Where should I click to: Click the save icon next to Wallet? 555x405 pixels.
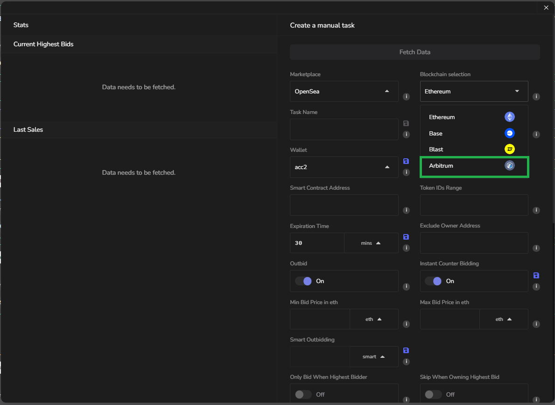click(x=406, y=161)
